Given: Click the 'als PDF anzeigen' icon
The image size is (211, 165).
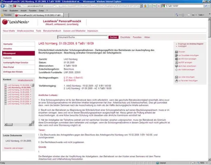Looking at the screenshot, I should (x=176, y=62).
